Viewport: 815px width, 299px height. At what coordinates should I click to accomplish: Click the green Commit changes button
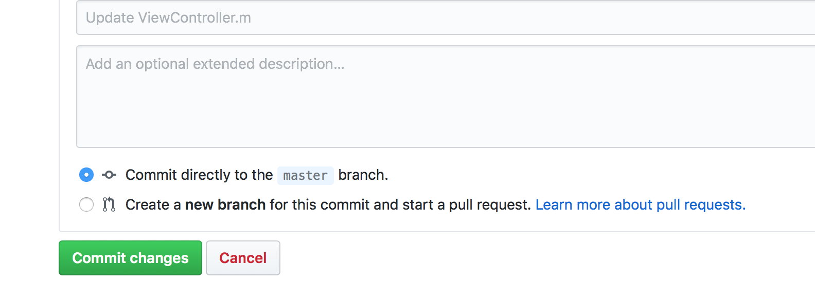coord(130,258)
